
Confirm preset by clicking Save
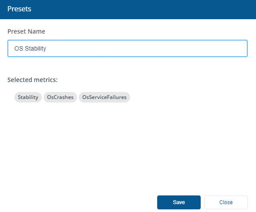[179, 202]
